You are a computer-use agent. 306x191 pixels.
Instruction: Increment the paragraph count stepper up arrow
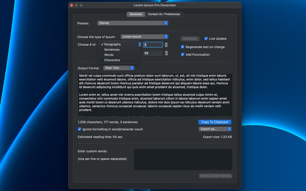[x=166, y=43]
